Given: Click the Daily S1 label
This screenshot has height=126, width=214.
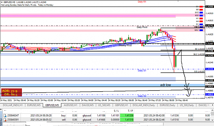Looking at the screenshot, I should tap(142, 70).
